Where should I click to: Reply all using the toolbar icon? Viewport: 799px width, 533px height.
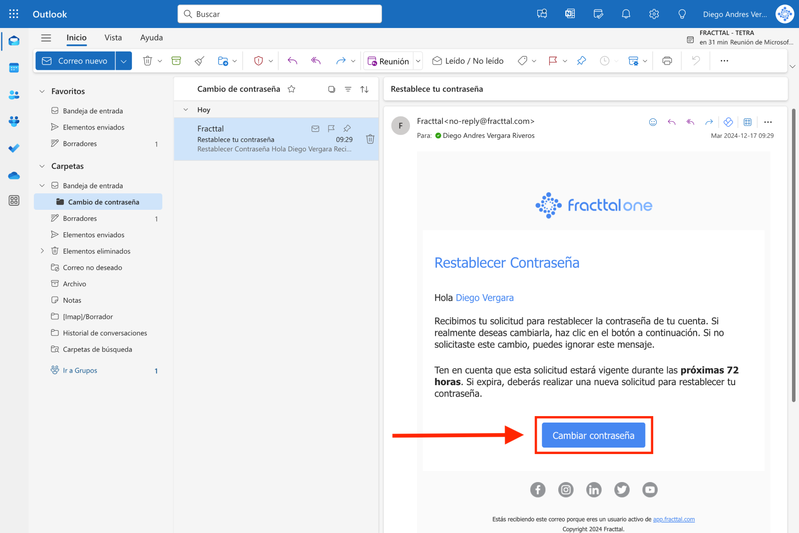click(x=316, y=61)
